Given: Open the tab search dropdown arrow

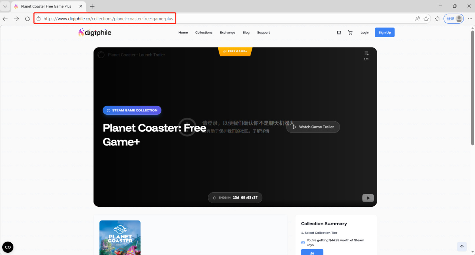Looking at the screenshot, I should coord(5,6).
